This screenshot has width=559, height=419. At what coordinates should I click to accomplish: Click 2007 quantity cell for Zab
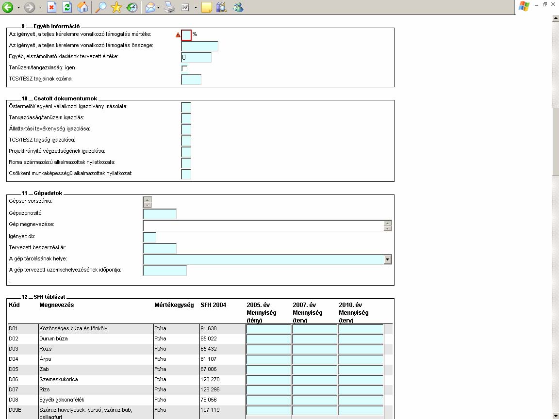coord(315,370)
